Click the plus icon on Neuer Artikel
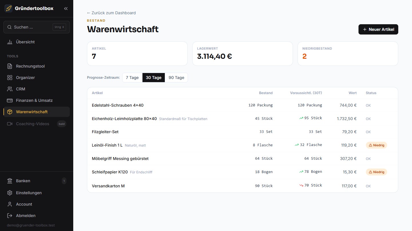Viewport: 412px width, 231px height. pos(365,29)
